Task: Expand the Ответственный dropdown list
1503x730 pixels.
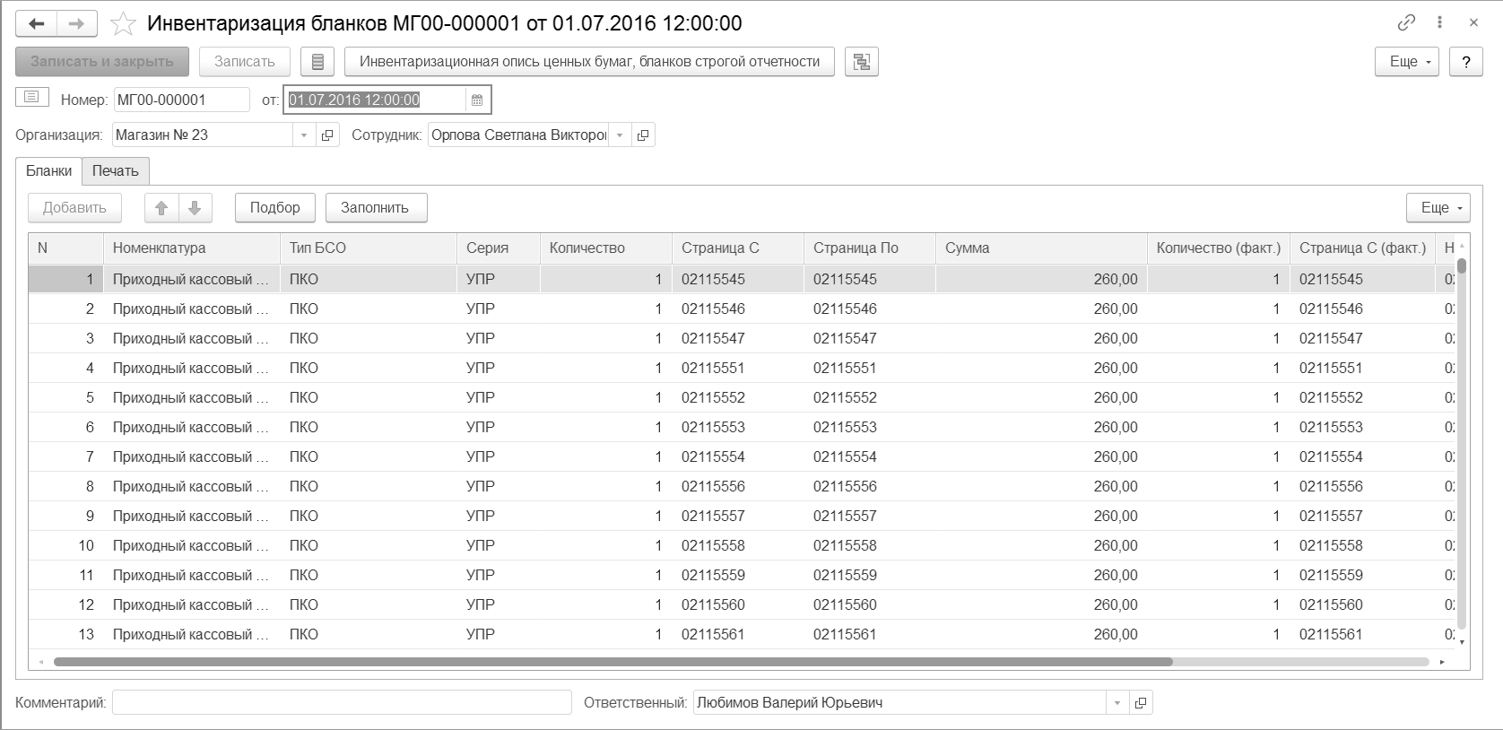Action: click(x=1117, y=703)
